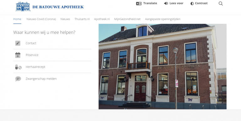Open the search magnifier icon
The image size is (241, 121).
click(x=221, y=3)
